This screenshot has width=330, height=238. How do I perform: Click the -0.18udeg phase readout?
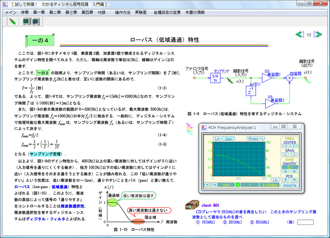click(269, 185)
